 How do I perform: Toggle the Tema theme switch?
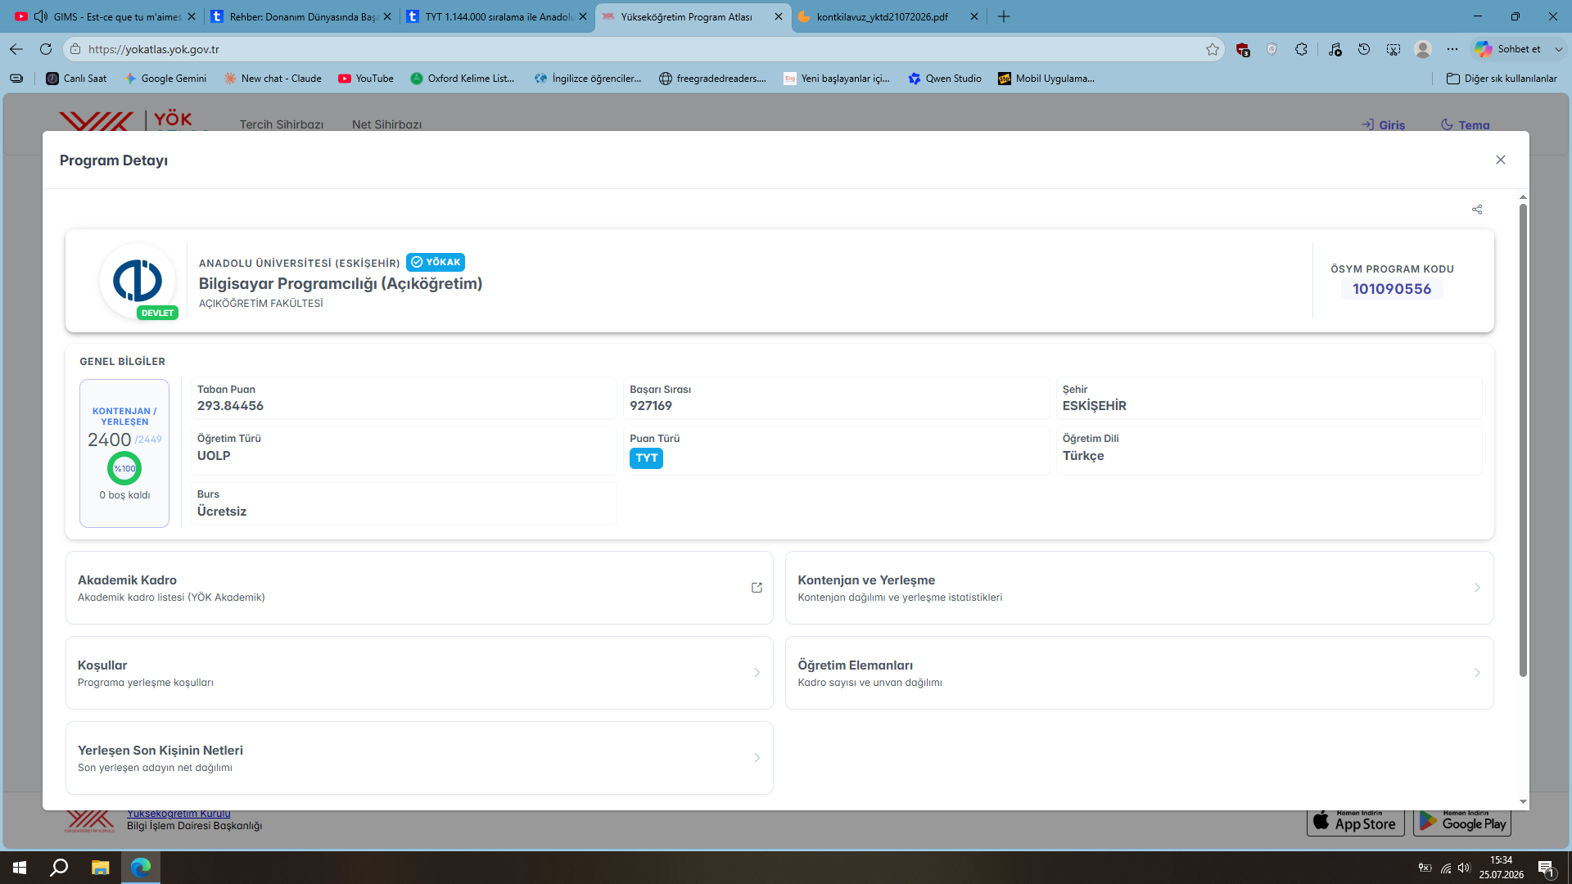(1466, 124)
